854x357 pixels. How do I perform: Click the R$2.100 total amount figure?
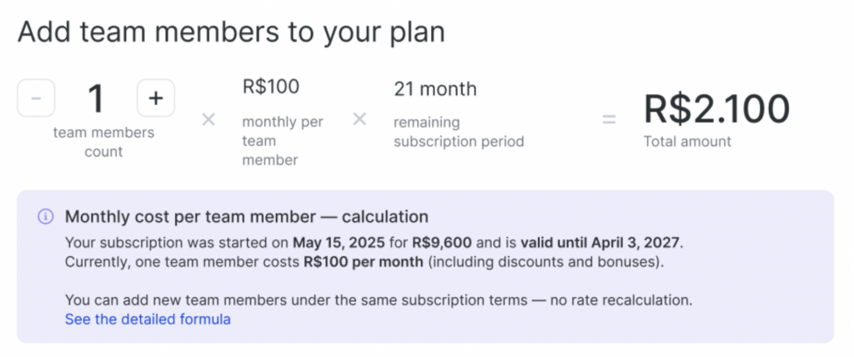point(716,109)
